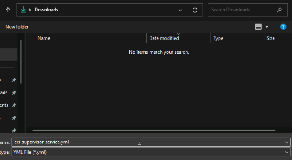The image size is (292, 160).
Task: Click the horizontal scrollbar in file list
Action: coord(153,130)
